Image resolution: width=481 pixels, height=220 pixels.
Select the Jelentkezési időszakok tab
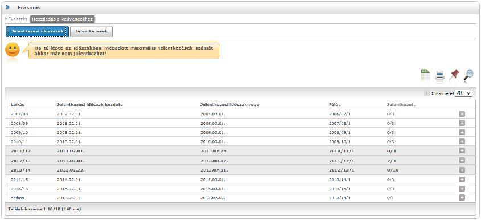point(37,31)
